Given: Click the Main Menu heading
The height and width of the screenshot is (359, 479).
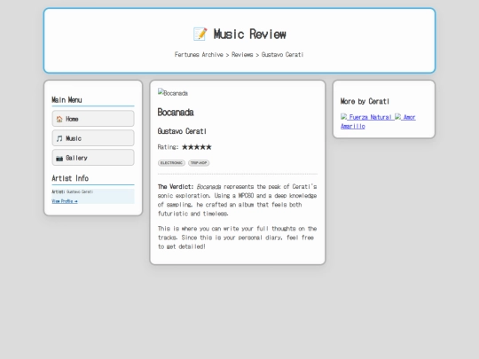Looking at the screenshot, I should [x=67, y=100].
